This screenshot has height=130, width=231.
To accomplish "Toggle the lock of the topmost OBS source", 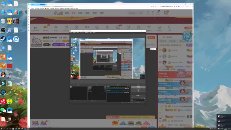I will pyautogui.click(x=105, y=86).
